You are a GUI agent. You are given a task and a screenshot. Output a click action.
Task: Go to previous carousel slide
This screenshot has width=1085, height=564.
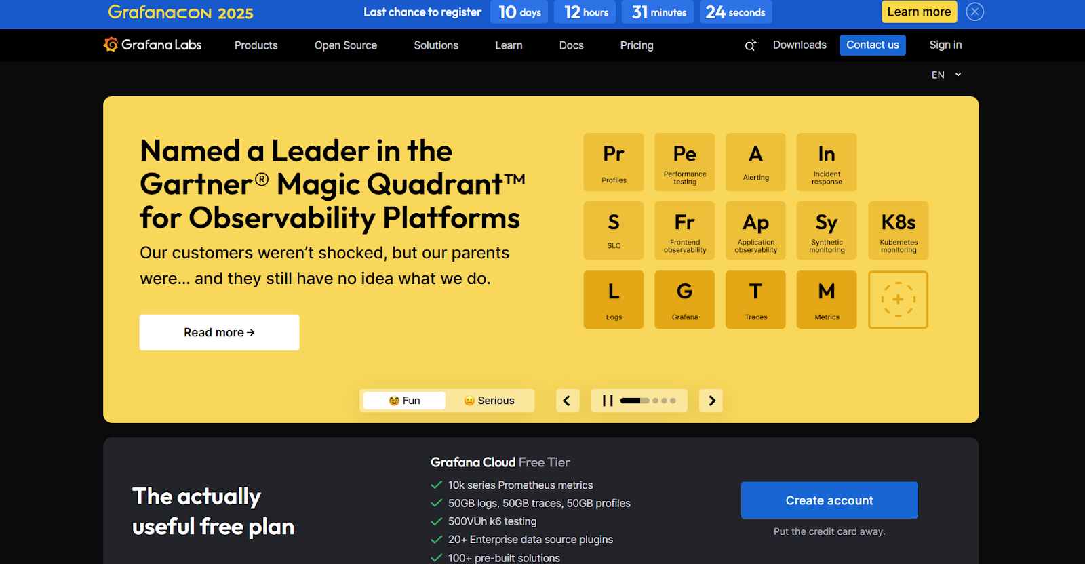tap(568, 401)
